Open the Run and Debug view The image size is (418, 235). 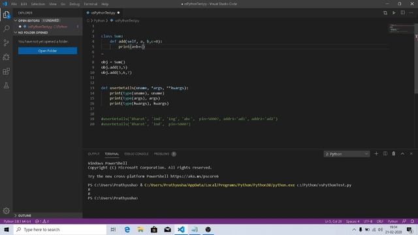click(x=6, y=57)
